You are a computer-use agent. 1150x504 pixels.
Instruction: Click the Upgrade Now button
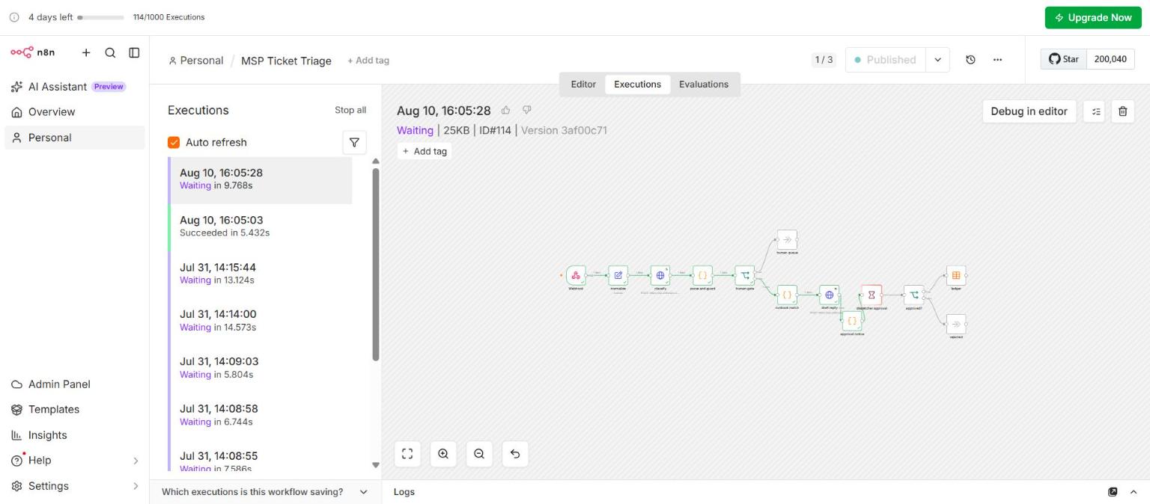tap(1093, 17)
